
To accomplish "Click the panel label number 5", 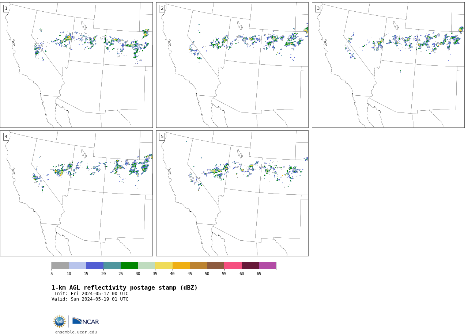I will tap(162, 137).
